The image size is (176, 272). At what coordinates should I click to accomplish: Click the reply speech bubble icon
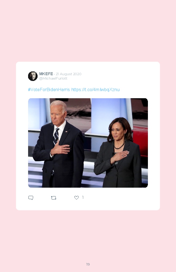(31, 198)
